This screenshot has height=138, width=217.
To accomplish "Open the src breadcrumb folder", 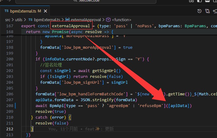I will pyautogui.click(x=8, y=20).
